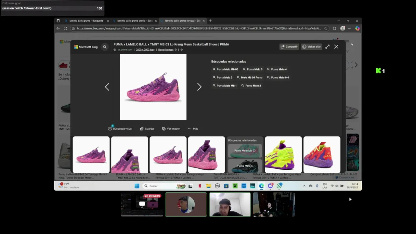416x234 pixels.
Task: Open 'Puma Melo Mb 03' filmstrip tile
Action: pyautogui.click(x=245, y=150)
